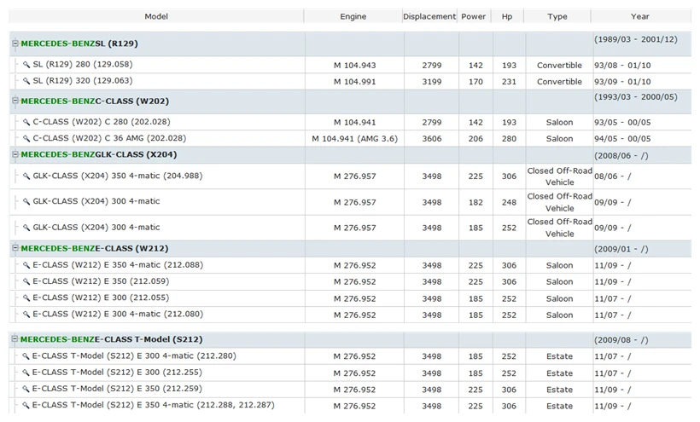Open SL (R129) 280 (129.058) model
700x422 pixels.
[83, 64]
